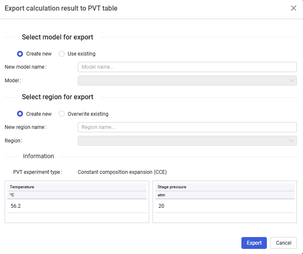Click Constant composition expansion (CCE) text

[x=122, y=172]
